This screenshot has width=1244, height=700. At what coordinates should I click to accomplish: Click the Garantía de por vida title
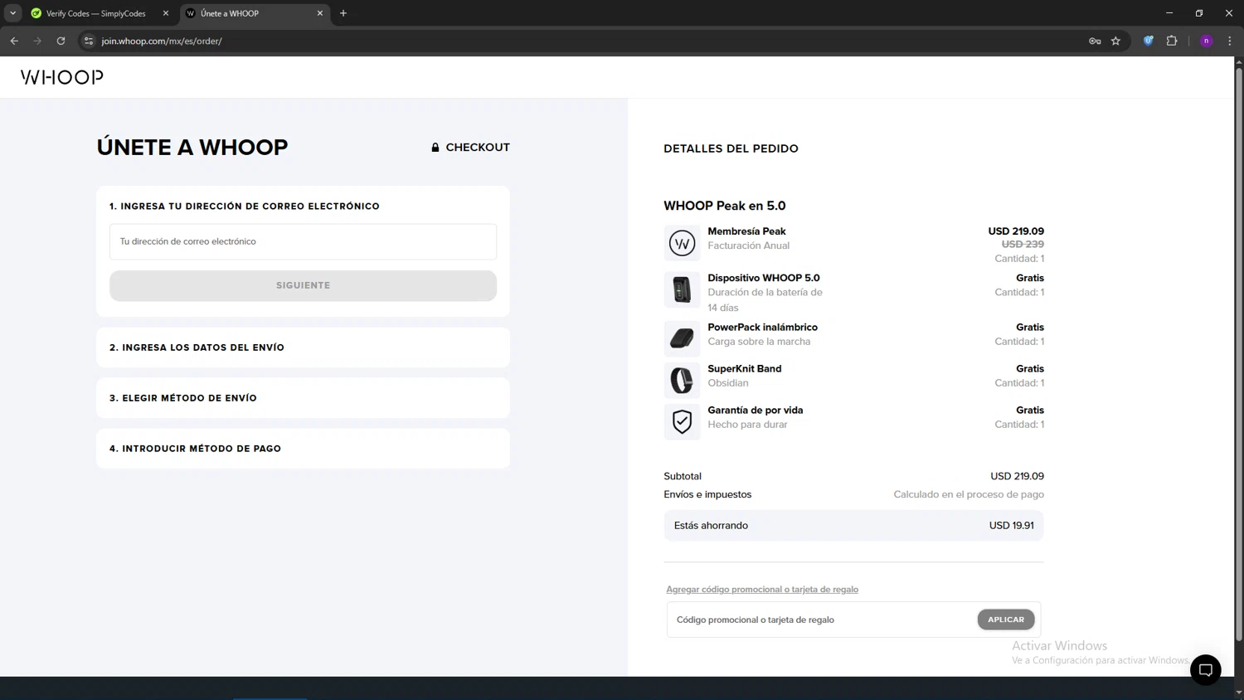point(755,411)
